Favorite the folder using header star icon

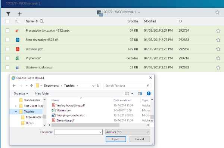point(217,12)
